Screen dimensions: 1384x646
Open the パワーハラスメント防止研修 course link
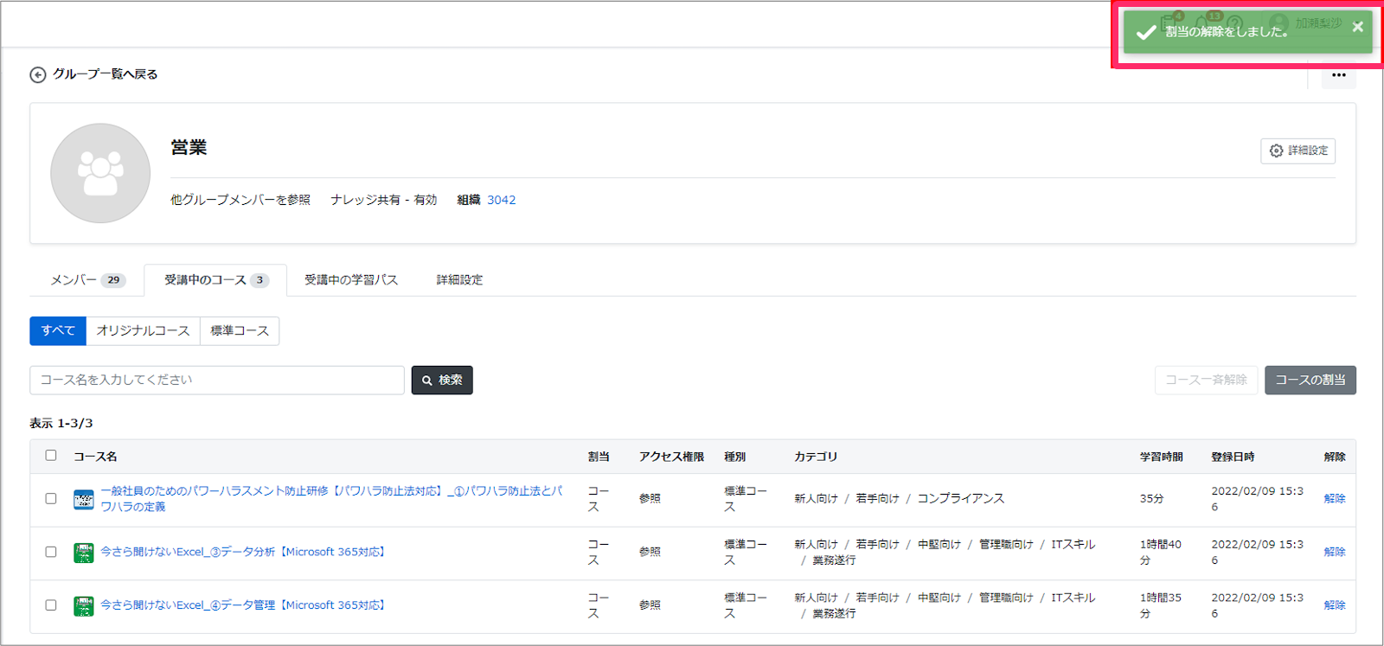(x=331, y=499)
